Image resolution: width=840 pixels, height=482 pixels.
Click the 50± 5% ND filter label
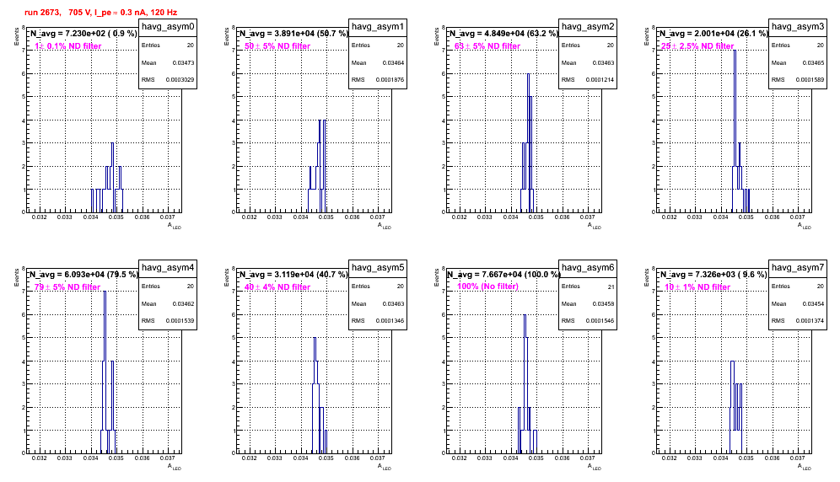click(277, 46)
